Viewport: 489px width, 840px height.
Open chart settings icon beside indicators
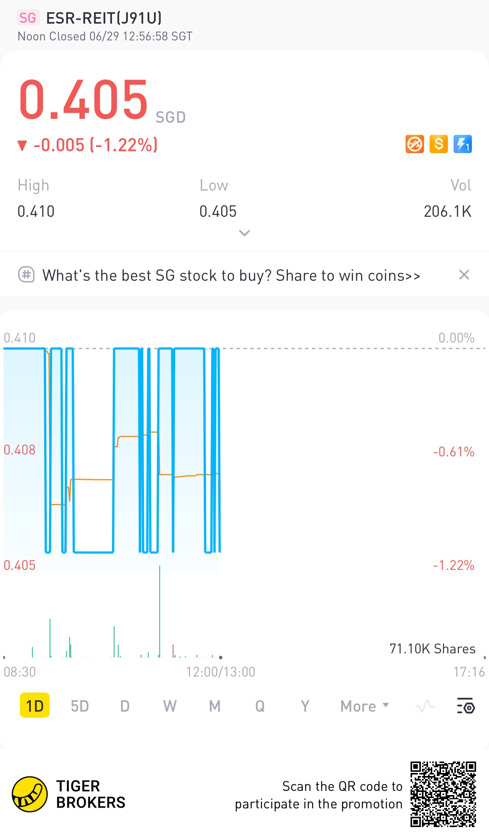[x=465, y=706]
